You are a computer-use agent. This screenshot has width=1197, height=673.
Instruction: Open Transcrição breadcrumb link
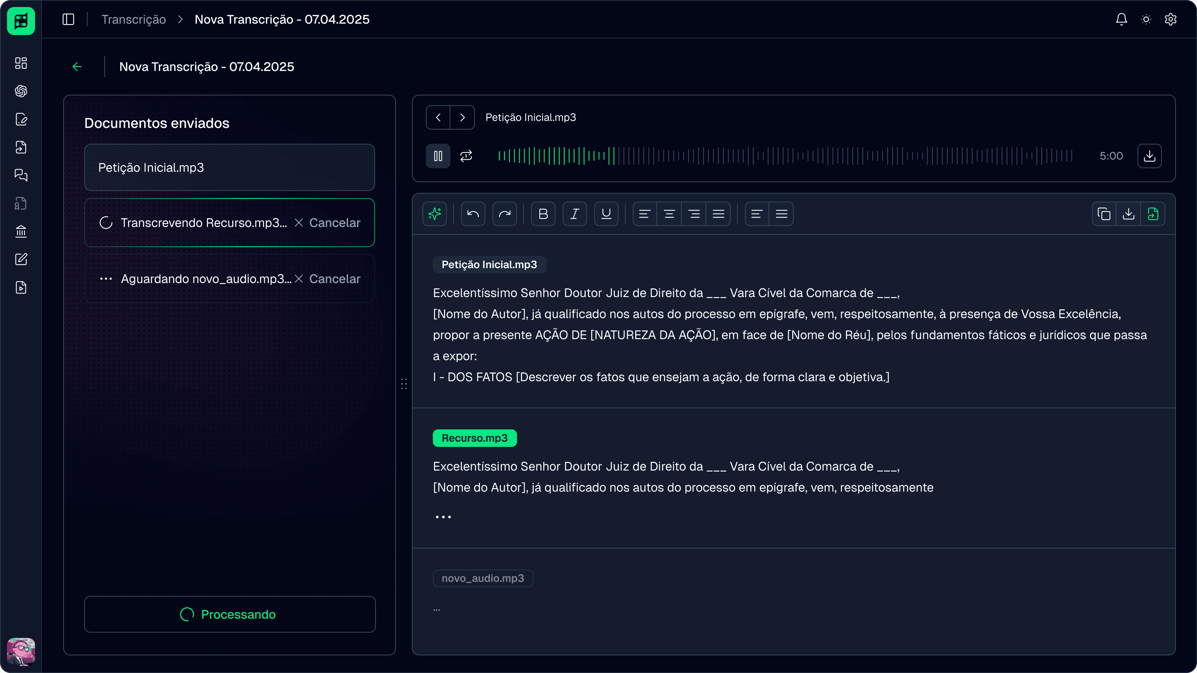[134, 19]
